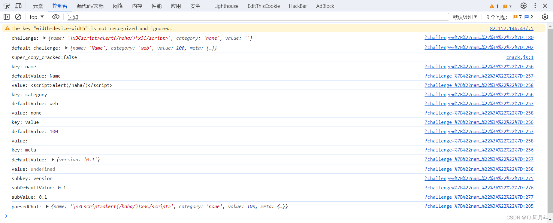Click the log line key: meta

coord(24,150)
